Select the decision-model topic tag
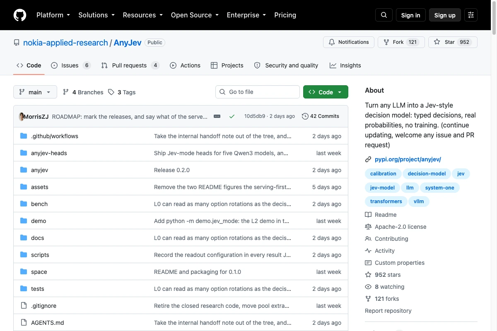Viewport: 497px width, 331px height. point(427,174)
